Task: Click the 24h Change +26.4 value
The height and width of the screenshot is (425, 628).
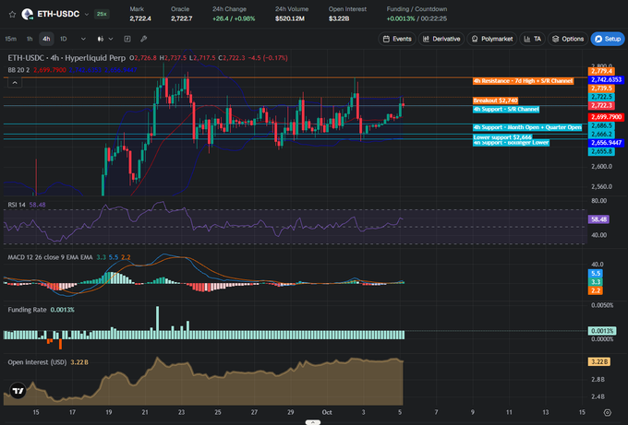Action: click(234, 18)
